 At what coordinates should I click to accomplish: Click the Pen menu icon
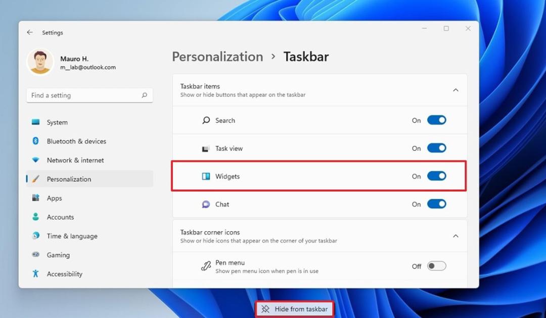point(206,266)
